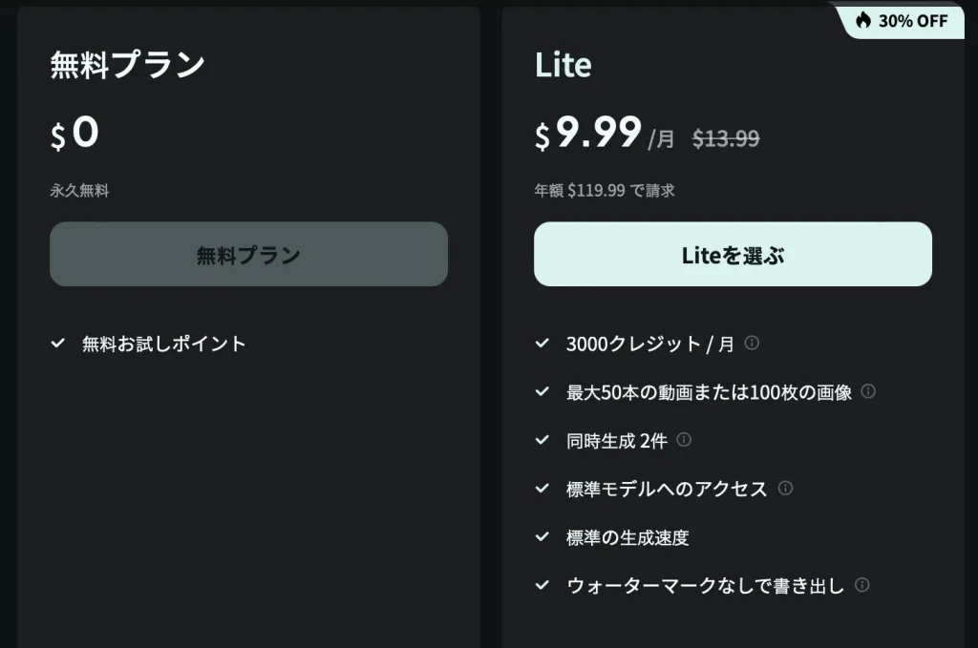Click the flame icon in the 30% OFF badge

tap(863, 20)
